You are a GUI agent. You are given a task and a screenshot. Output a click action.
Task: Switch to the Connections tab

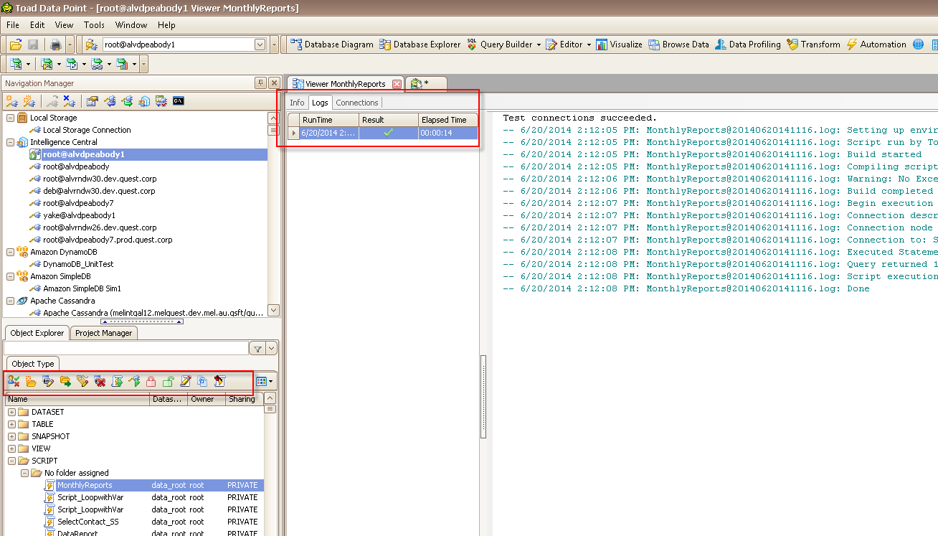tap(356, 103)
